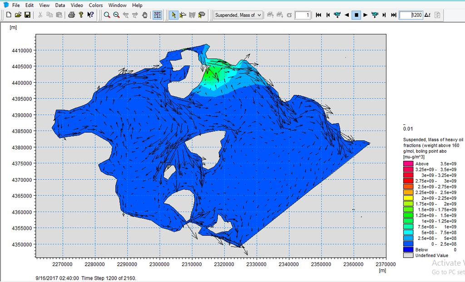465x282 pixels.
Task: Click the vector scale value 0.01
Action: click(x=408, y=129)
